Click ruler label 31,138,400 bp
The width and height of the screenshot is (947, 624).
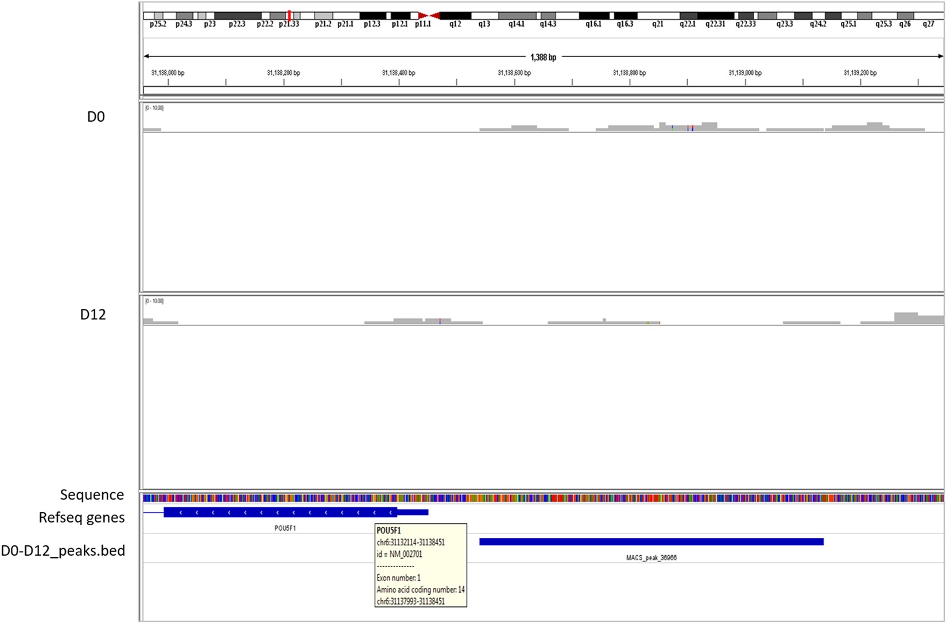[x=399, y=73]
